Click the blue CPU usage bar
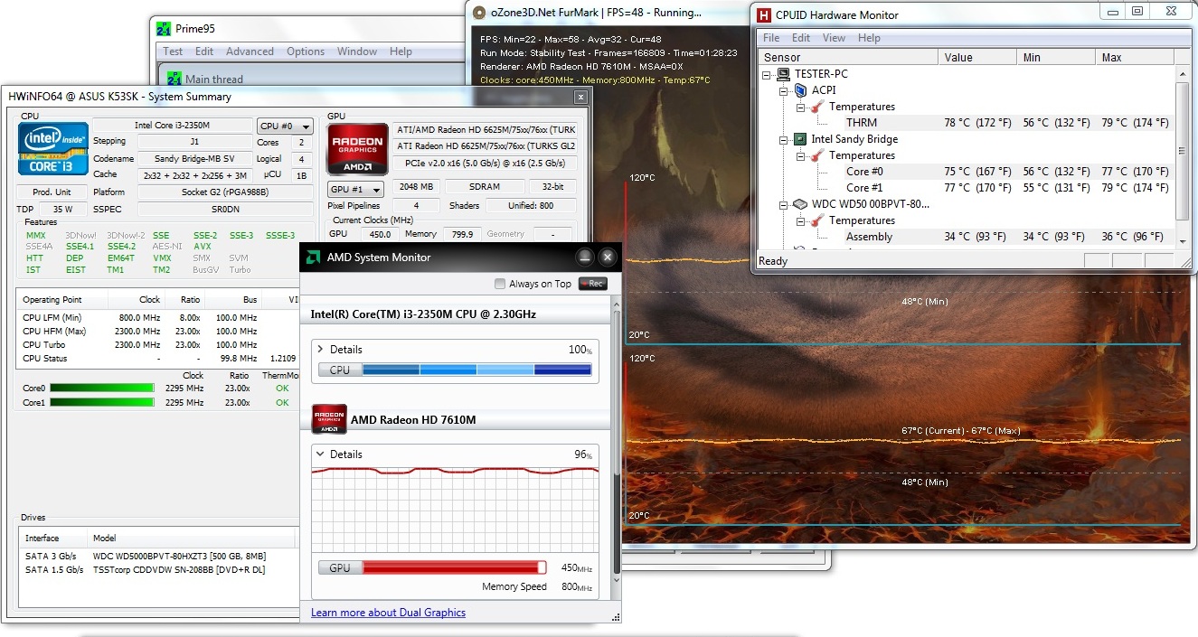This screenshot has height=637, width=1198. pyautogui.click(x=477, y=370)
